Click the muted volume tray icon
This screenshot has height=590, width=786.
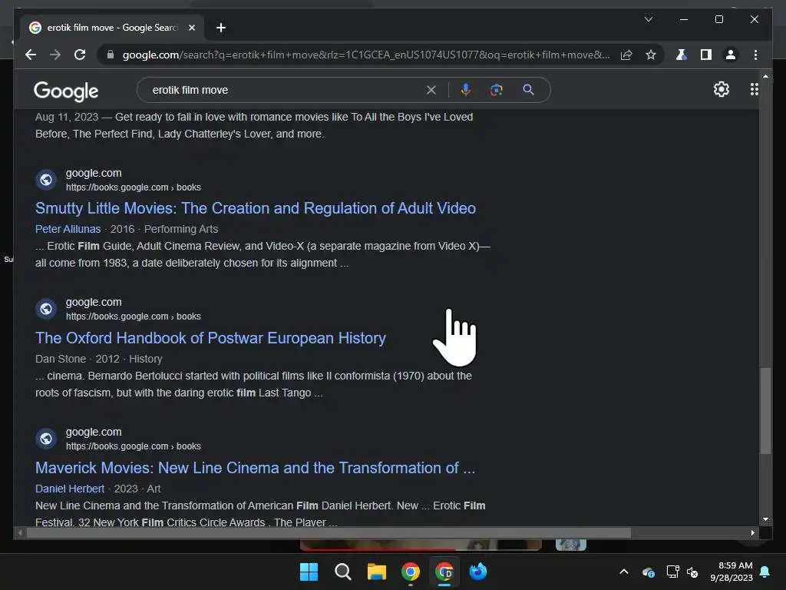coord(692,572)
